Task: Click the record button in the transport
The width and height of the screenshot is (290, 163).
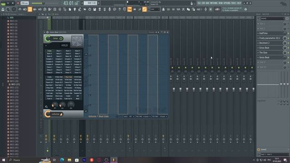Action: (18, 3)
